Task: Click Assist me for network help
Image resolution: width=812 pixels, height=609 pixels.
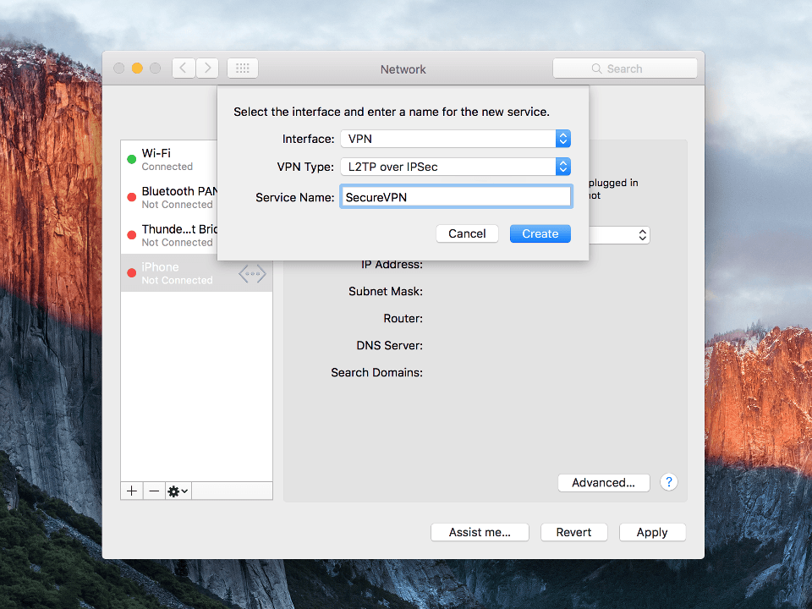Action: 480,532
